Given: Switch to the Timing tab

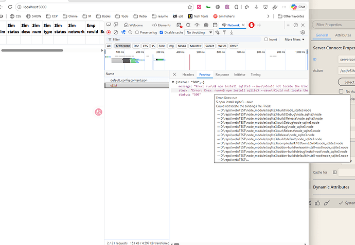Looking at the screenshot, I should coord(256,74).
